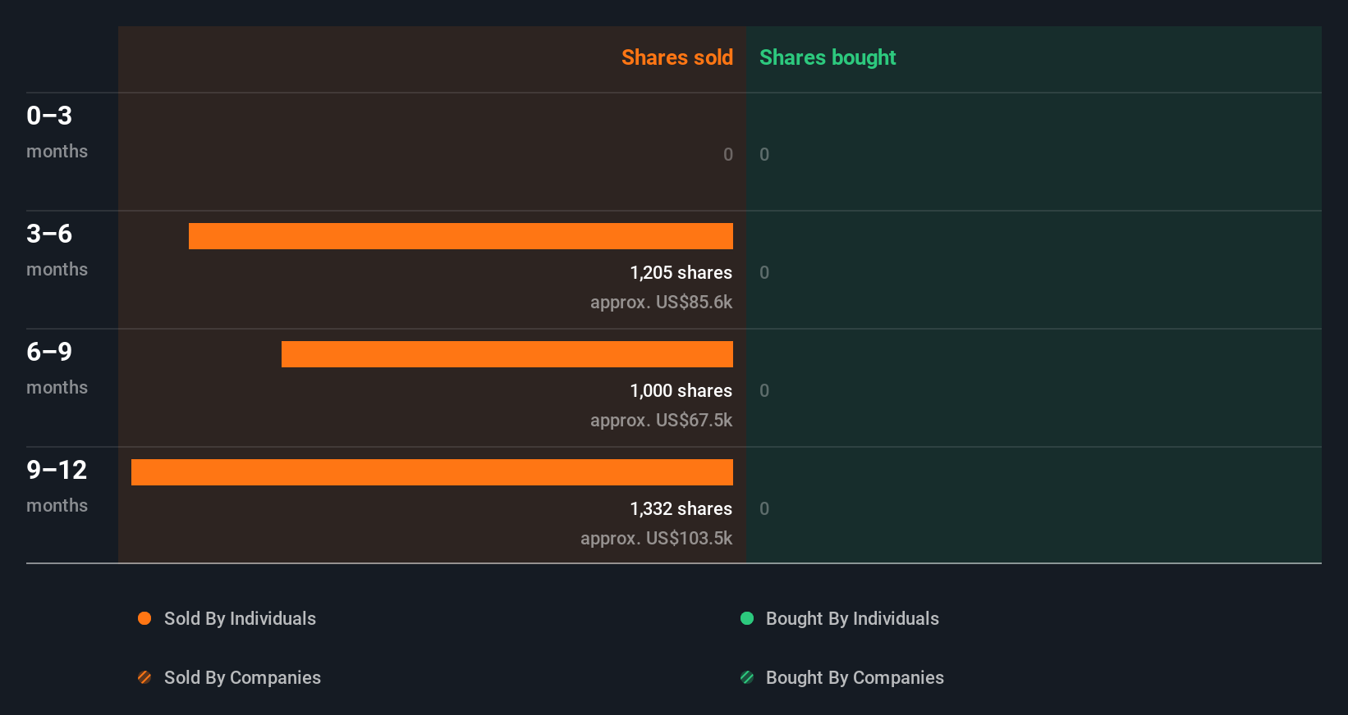
Task: Click the approx. US$85.6k value
Action: point(661,302)
